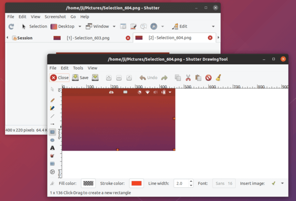Click the red delete object icon
This screenshot has height=201, width=296.
pos(208,78)
